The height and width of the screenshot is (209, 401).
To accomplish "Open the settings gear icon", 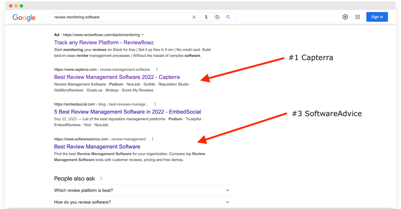I will (345, 17).
